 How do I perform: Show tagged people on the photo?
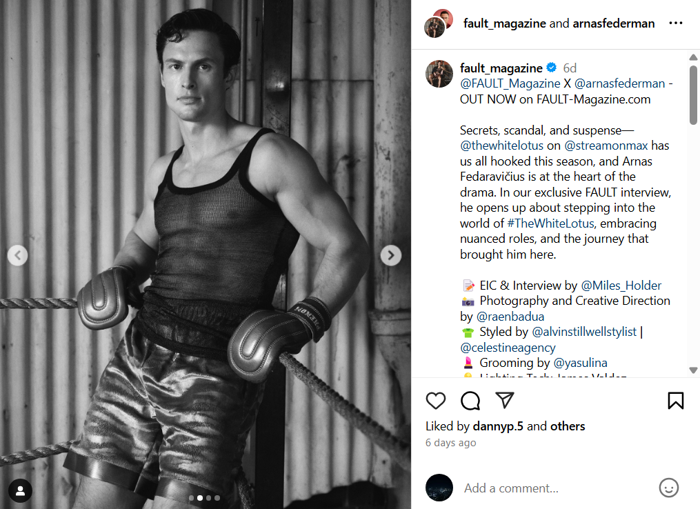[x=21, y=490]
